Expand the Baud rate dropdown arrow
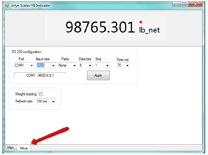Screen dimensions: 208x155 [53, 65]
